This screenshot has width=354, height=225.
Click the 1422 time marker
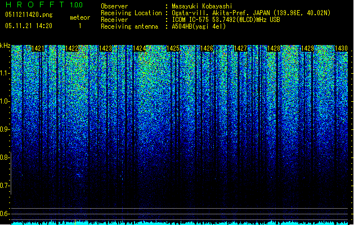[72, 48]
